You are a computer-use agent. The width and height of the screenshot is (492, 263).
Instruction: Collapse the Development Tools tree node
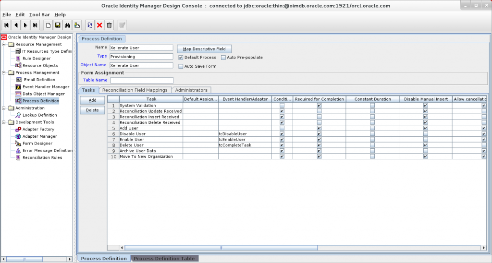[4, 122]
